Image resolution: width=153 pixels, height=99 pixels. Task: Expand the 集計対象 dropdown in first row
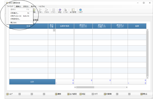54,30
